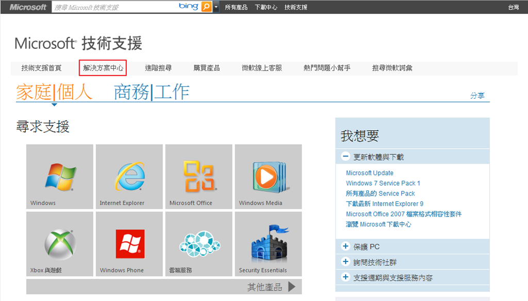This screenshot has width=528, height=301.
Task: Open the Windows Media product tile
Action: coord(268,176)
